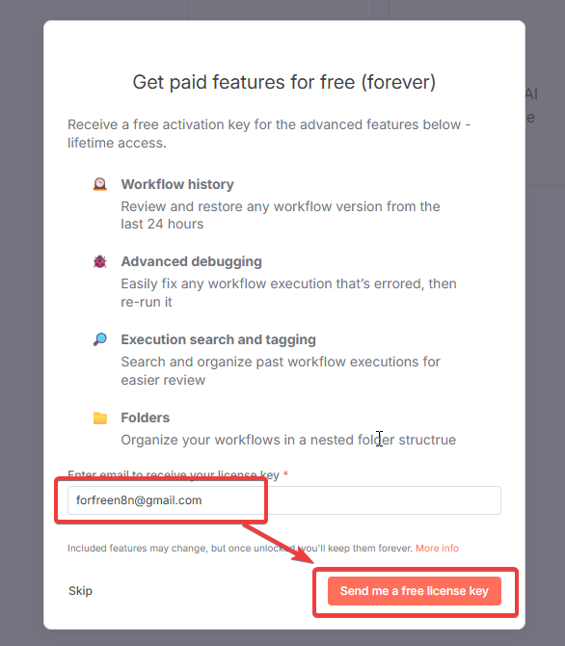565x646 pixels.
Task: Click the 'Get paid features for free' title
Action: pyautogui.click(x=283, y=82)
